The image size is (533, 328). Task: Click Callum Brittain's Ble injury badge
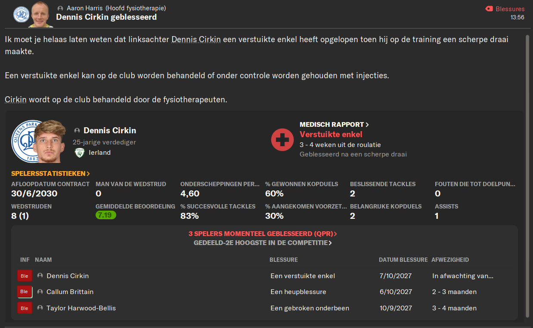[x=24, y=292]
